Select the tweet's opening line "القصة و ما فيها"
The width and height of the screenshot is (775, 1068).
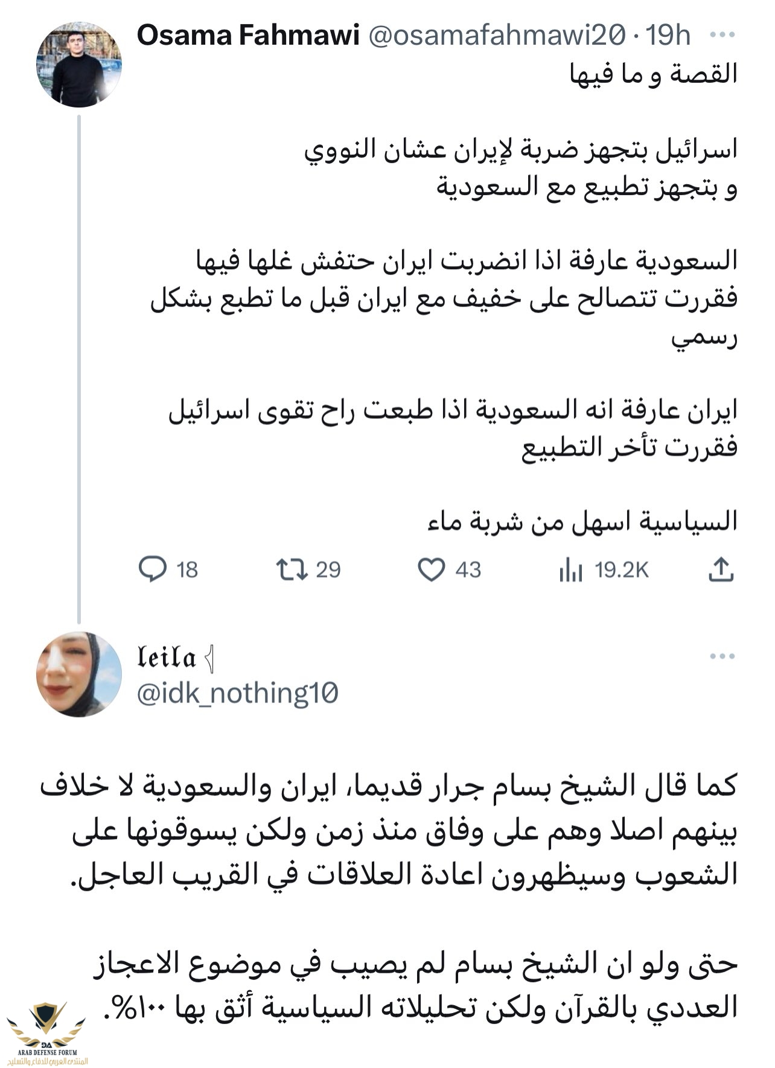click(654, 74)
